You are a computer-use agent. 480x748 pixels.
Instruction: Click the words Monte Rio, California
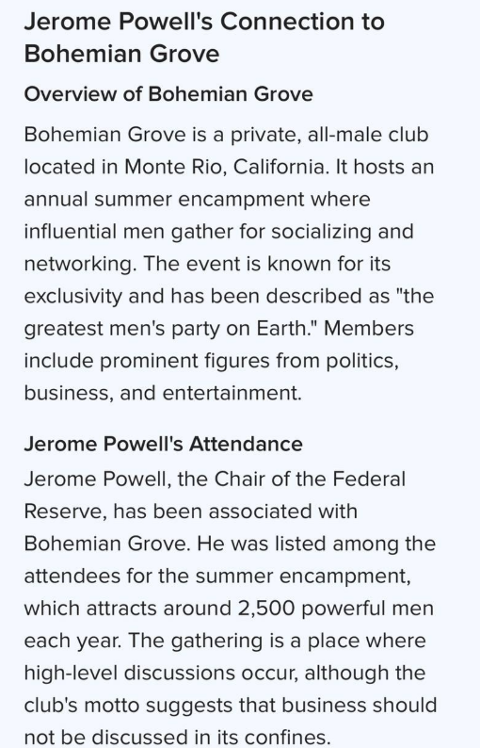click(227, 167)
